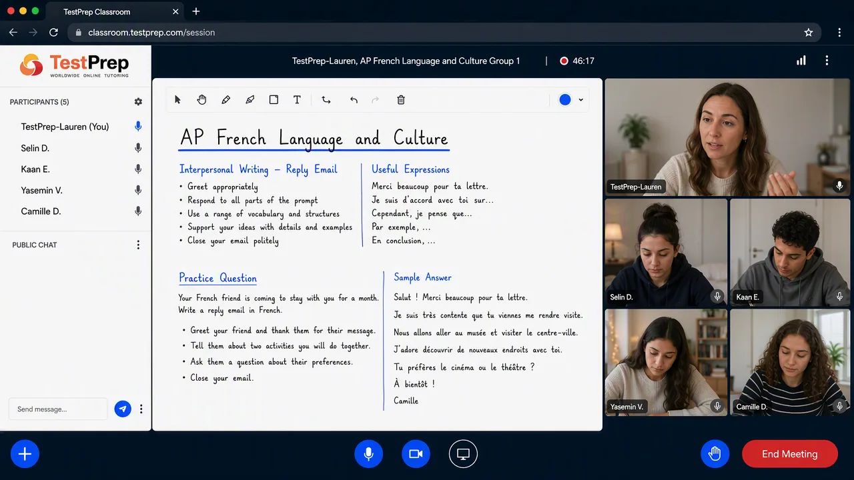Mute your microphone in the bottom bar
This screenshot has height=480, width=854.
point(368,454)
